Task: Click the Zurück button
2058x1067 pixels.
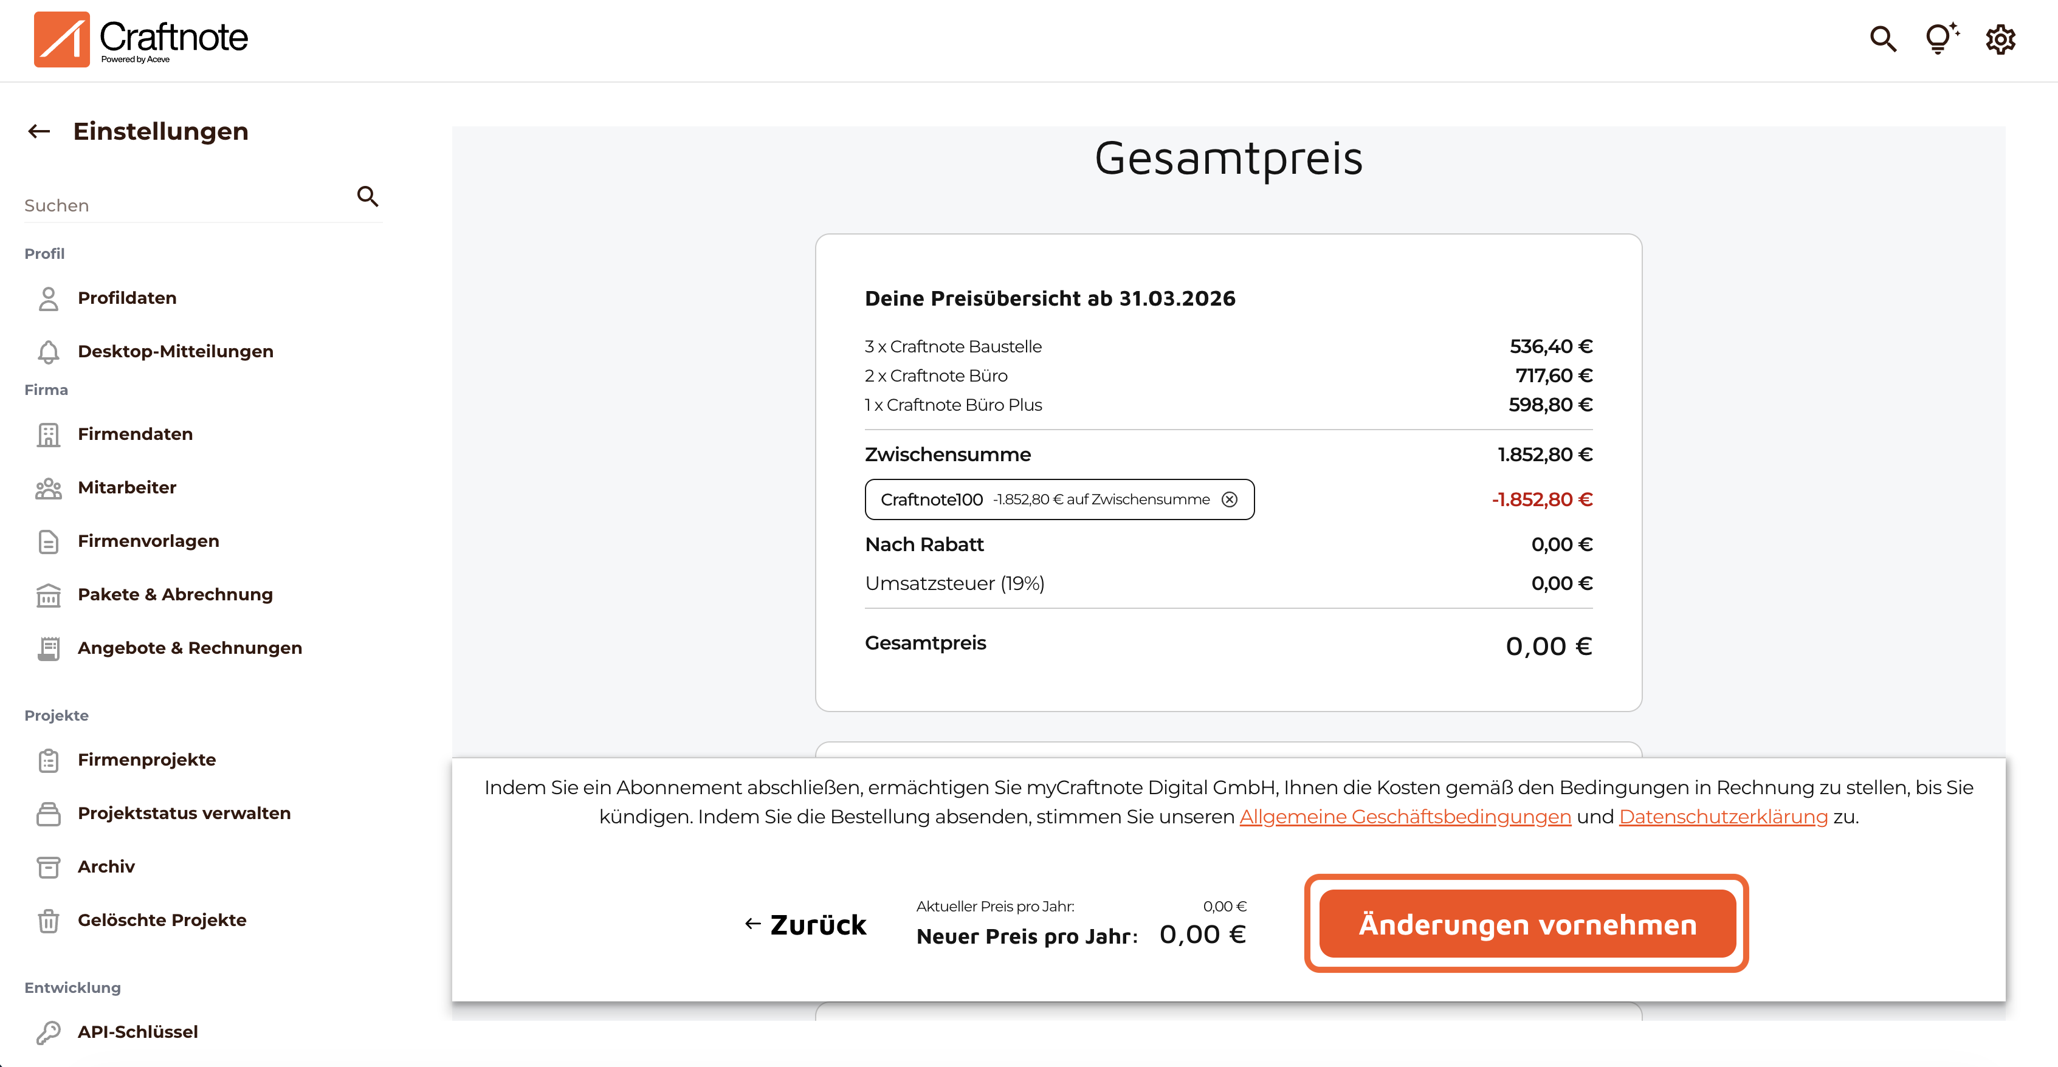Action: click(x=806, y=924)
